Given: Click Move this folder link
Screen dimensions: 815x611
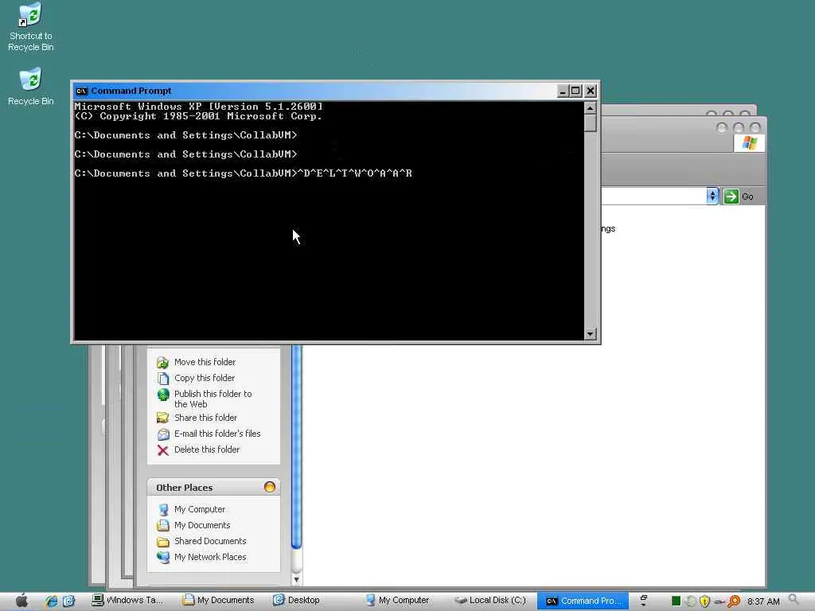Looking at the screenshot, I should click(205, 362).
